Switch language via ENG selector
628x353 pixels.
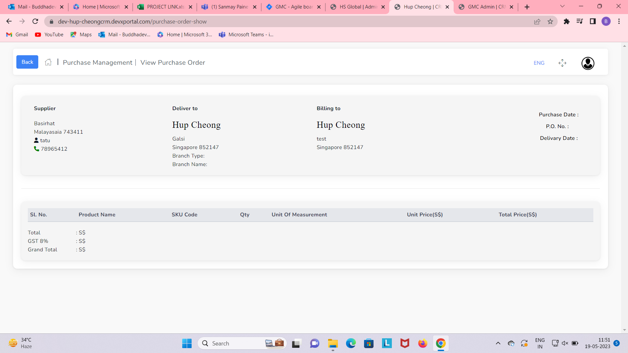(x=539, y=63)
